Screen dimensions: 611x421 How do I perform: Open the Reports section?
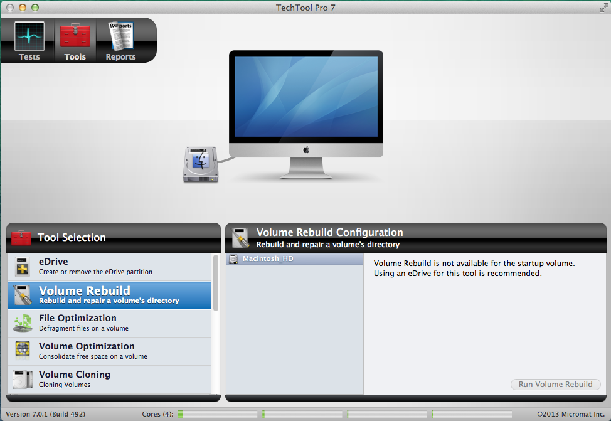[121, 41]
